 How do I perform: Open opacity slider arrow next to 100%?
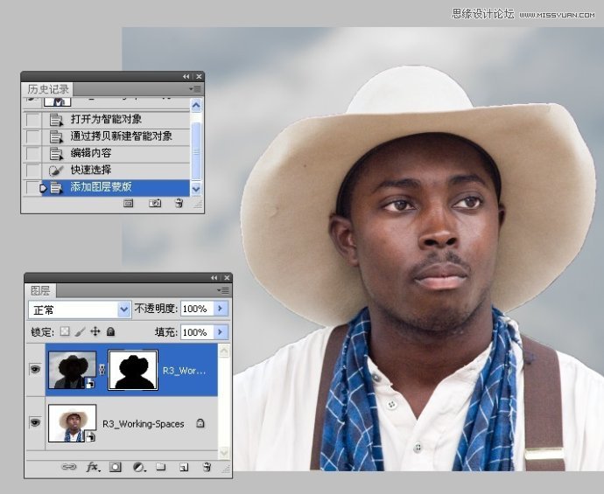221,309
